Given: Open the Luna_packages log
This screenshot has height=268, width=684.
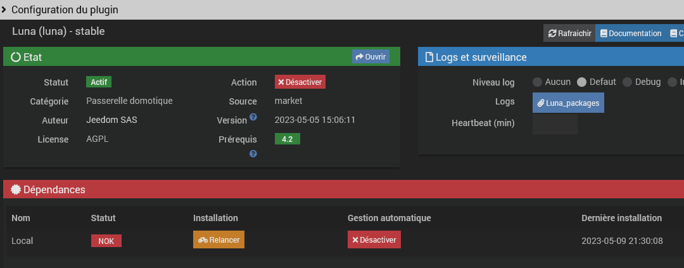Looking at the screenshot, I should [568, 103].
